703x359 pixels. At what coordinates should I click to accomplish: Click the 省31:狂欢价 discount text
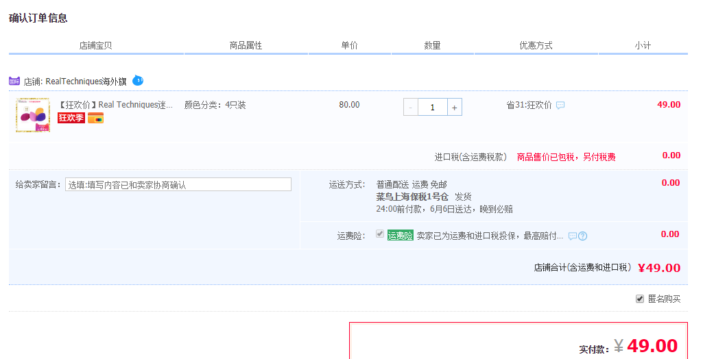tap(529, 106)
